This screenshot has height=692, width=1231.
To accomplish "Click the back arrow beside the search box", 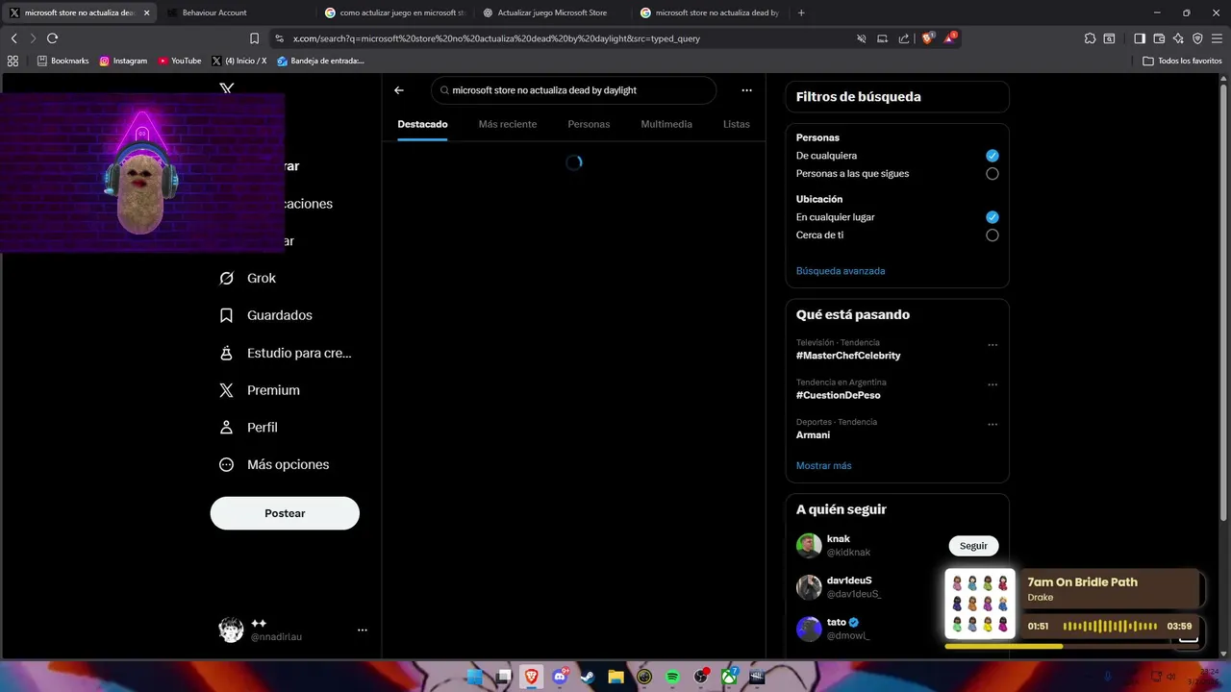I will pyautogui.click(x=399, y=90).
